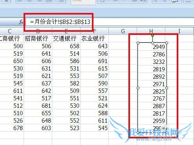Click the fx Insert Function icon
Image resolution: width=194 pixels, height=145 pixels.
coord(21,22)
